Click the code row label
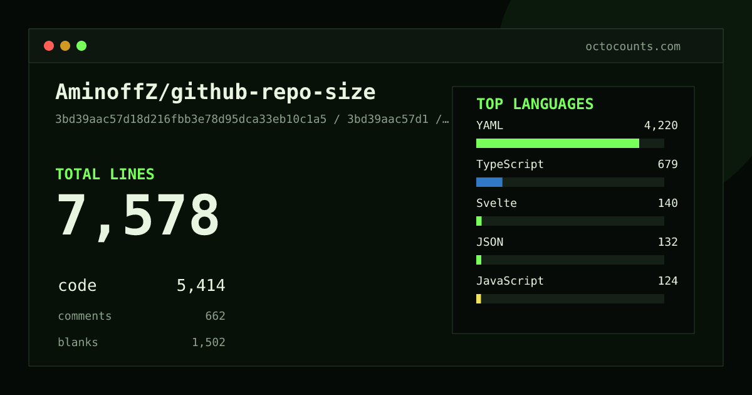752x395 pixels. (77, 286)
